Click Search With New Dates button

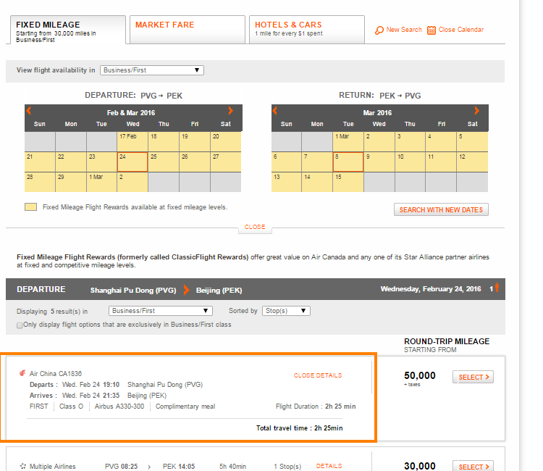pyautogui.click(x=441, y=209)
